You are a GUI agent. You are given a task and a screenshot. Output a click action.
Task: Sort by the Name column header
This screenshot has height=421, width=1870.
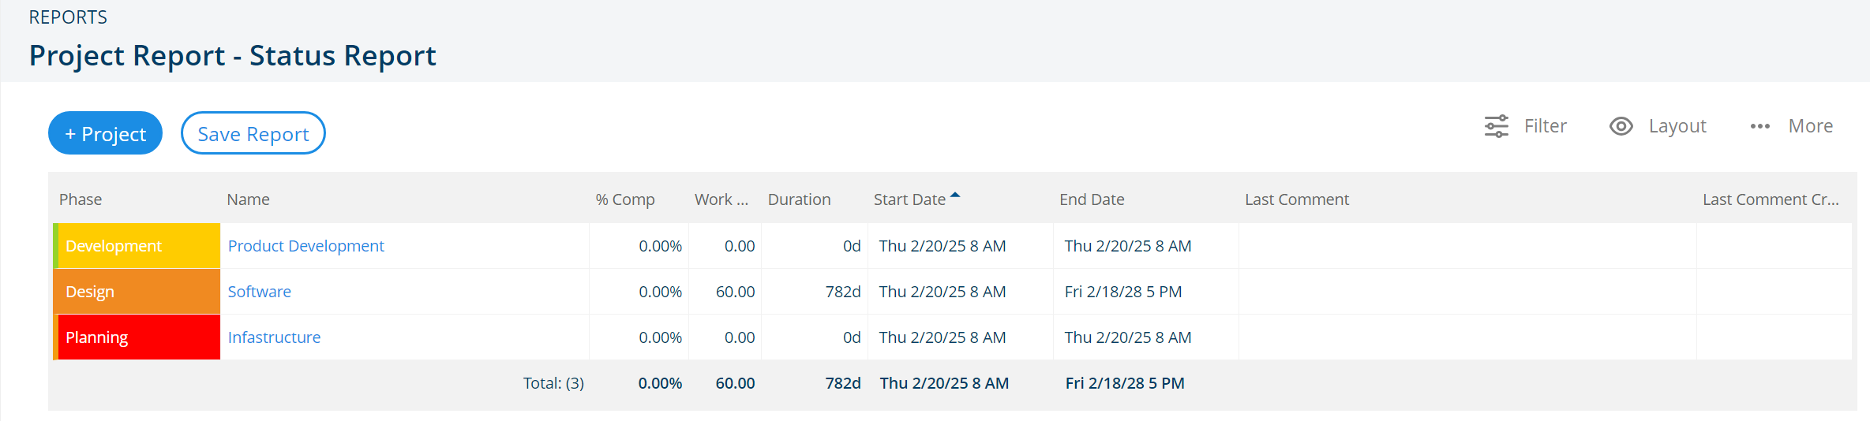pyautogui.click(x=248, y=199)
